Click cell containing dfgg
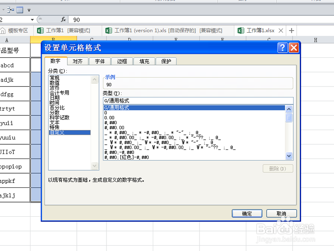The width and height of the screenshot is (334, 251). (15, 94)
